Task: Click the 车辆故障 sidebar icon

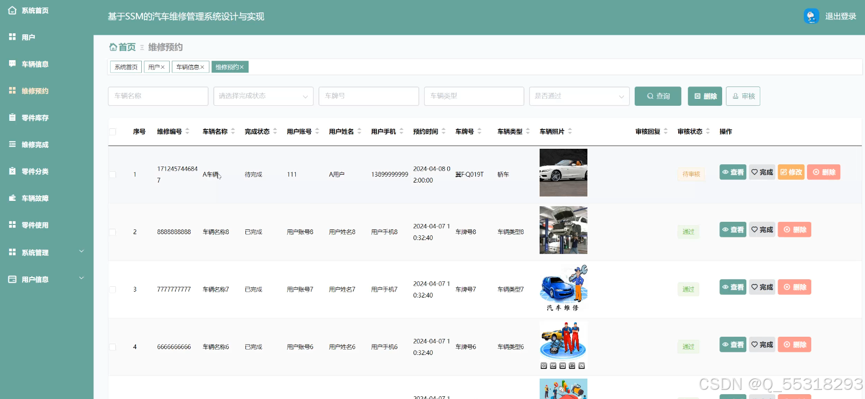Action: 12,198
